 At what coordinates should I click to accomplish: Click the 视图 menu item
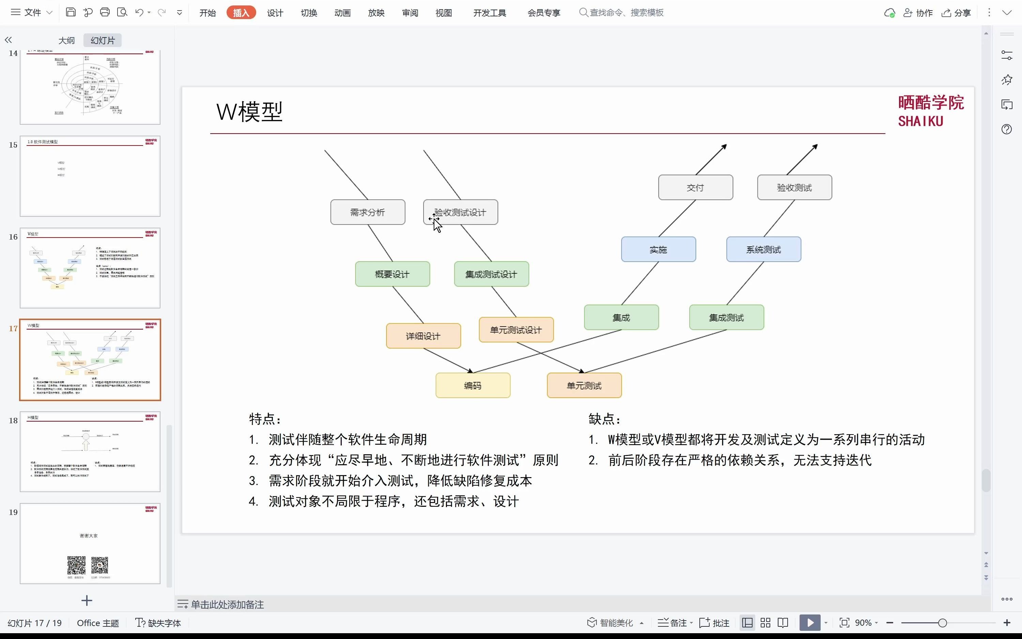pyautogui.click(x=442, y=13)
